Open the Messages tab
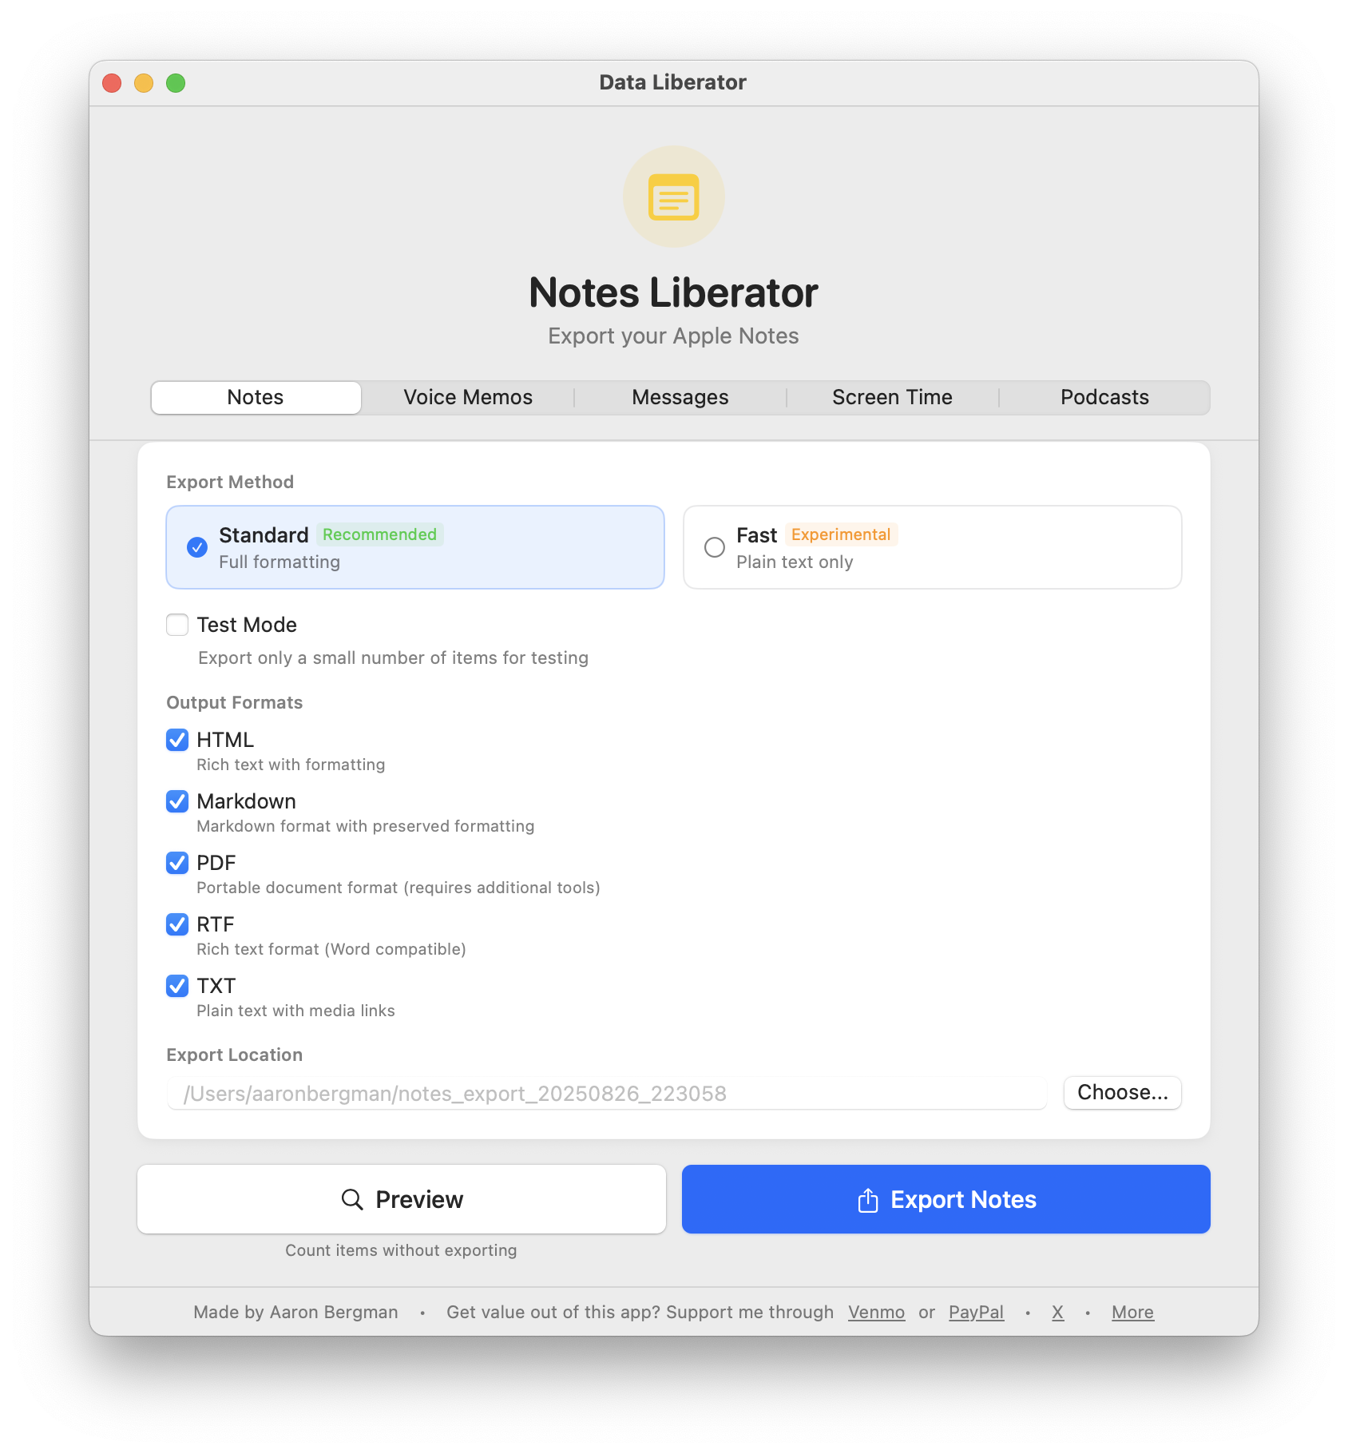This screenshot has height=1454, width=1348. coord(680,397)
